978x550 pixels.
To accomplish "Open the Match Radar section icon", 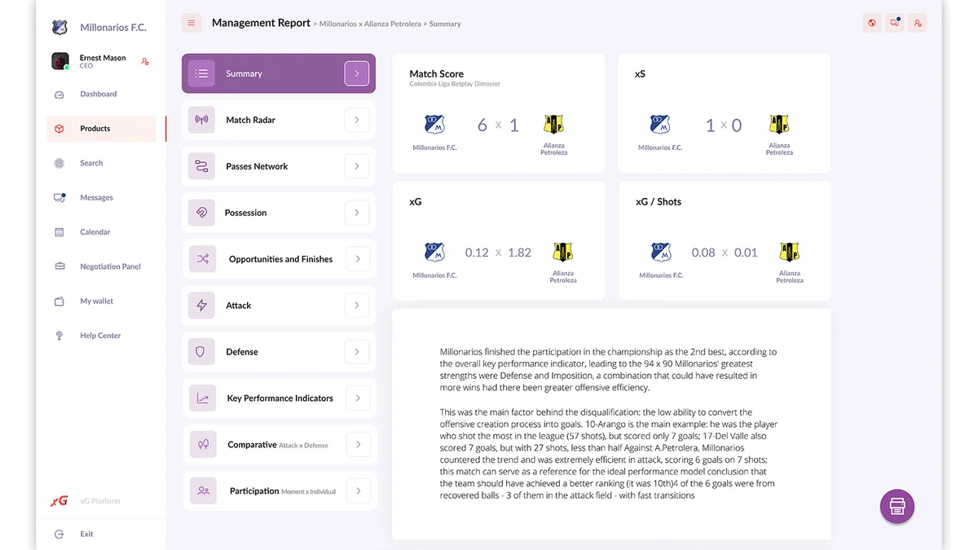I will (201, 119).
